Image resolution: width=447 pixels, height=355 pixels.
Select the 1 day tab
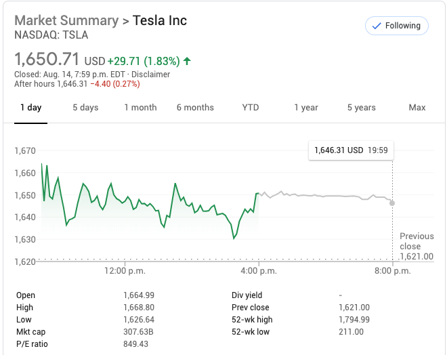point(30,107)
